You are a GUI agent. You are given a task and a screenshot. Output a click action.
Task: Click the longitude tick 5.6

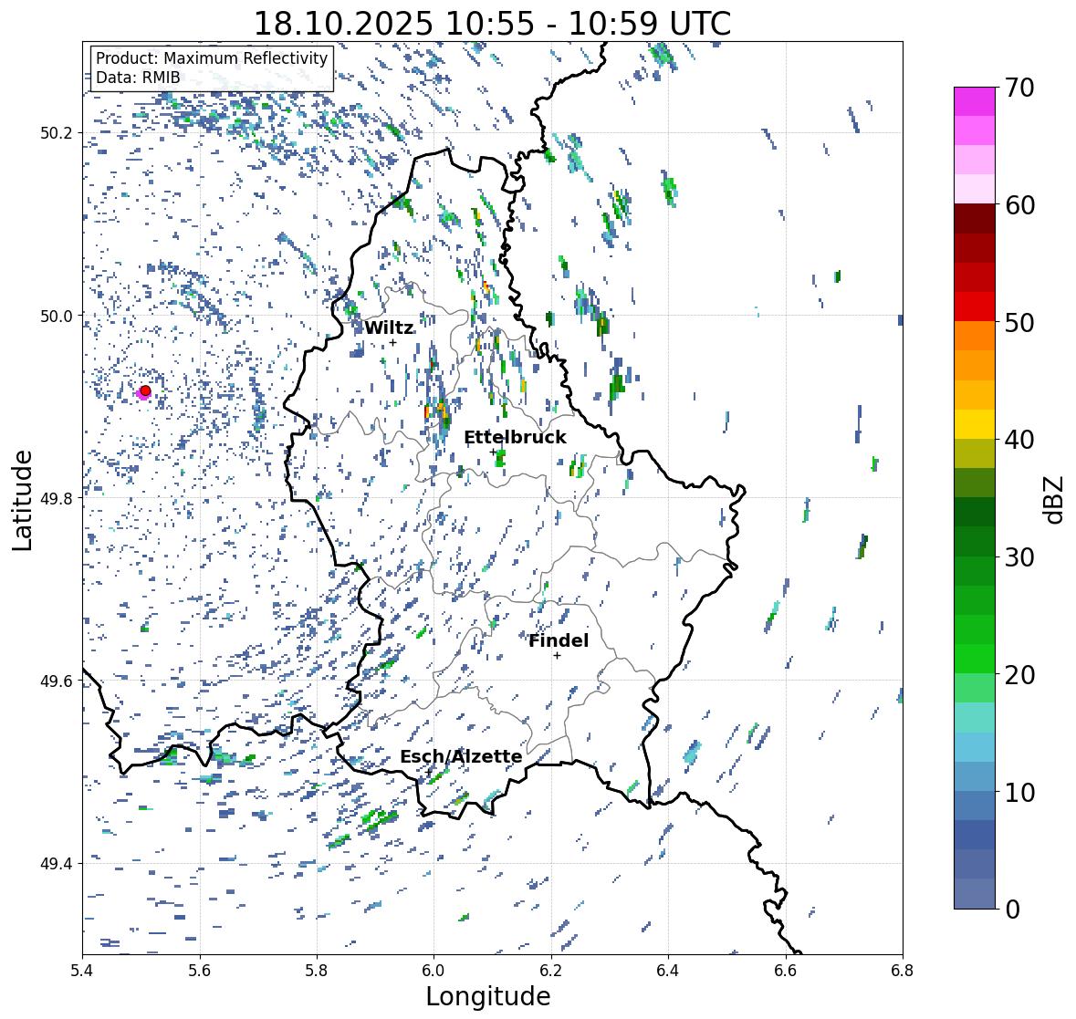(200, 971)
